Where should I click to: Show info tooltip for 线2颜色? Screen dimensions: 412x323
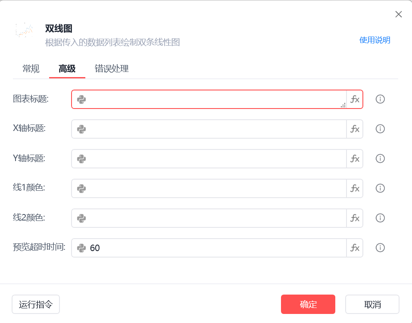[x=380, y=218]
